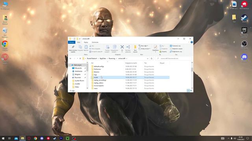
Task: Open the OBS Studio desktop shortcut
Action: (244, 45)
